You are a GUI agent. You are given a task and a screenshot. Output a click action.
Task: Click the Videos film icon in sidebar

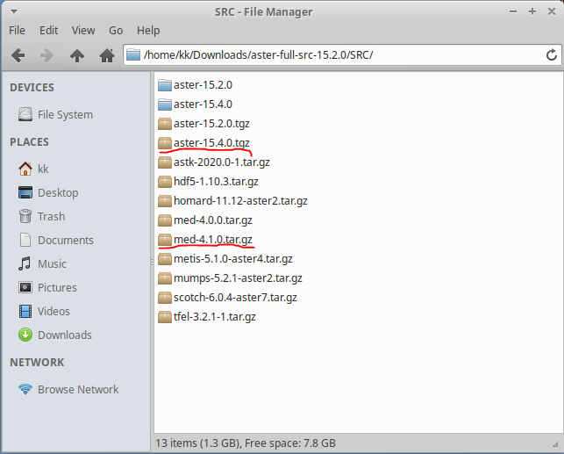[25, 311]
